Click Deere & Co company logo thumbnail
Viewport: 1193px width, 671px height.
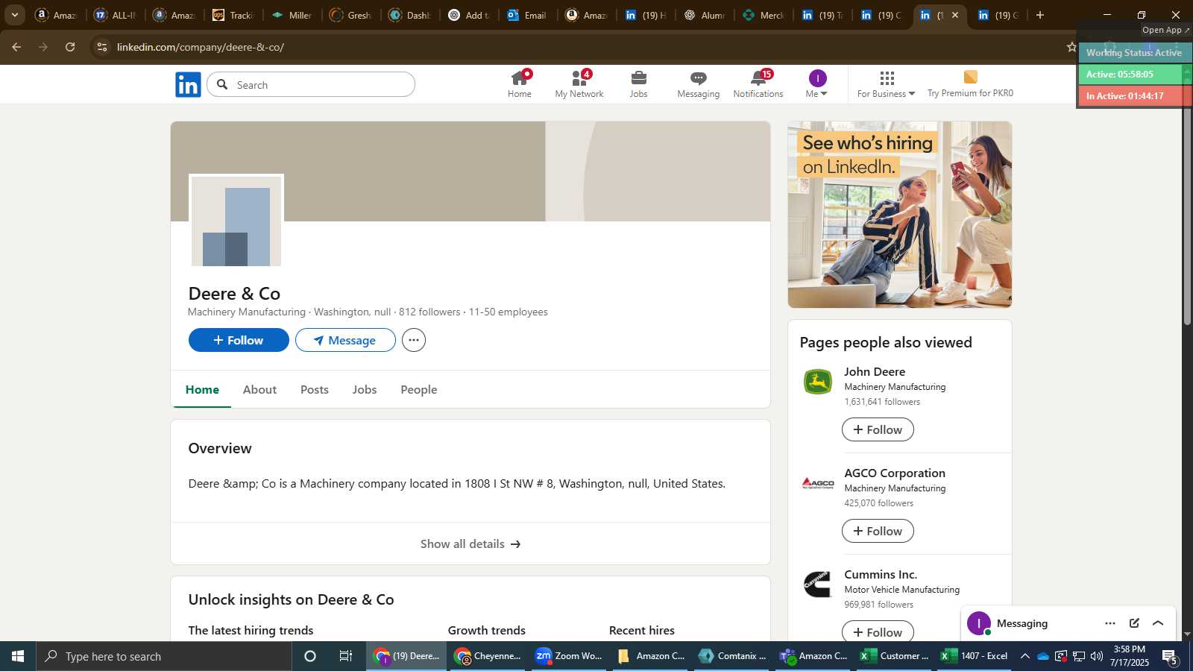pyautogui.click(x=236, y=221)
